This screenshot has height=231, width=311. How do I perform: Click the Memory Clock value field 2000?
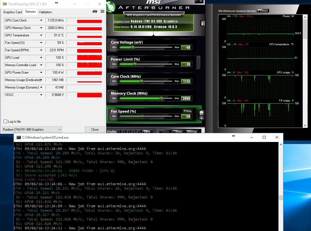[x=186, y=98]
